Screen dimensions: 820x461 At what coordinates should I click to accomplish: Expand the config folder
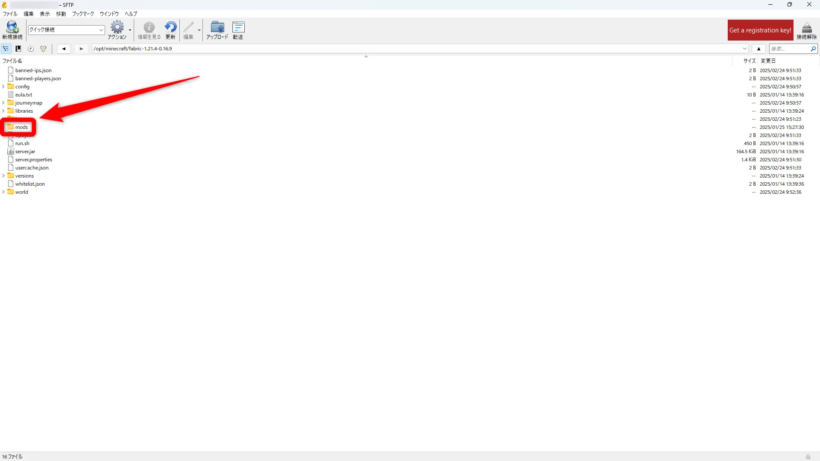pyautogui.click(x=3, y=87)
